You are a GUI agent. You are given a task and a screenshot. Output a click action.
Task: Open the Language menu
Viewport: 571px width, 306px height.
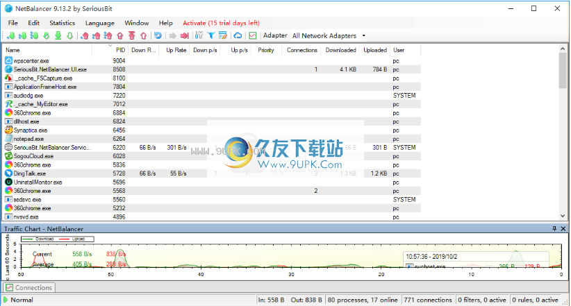(x=100, y=23)
